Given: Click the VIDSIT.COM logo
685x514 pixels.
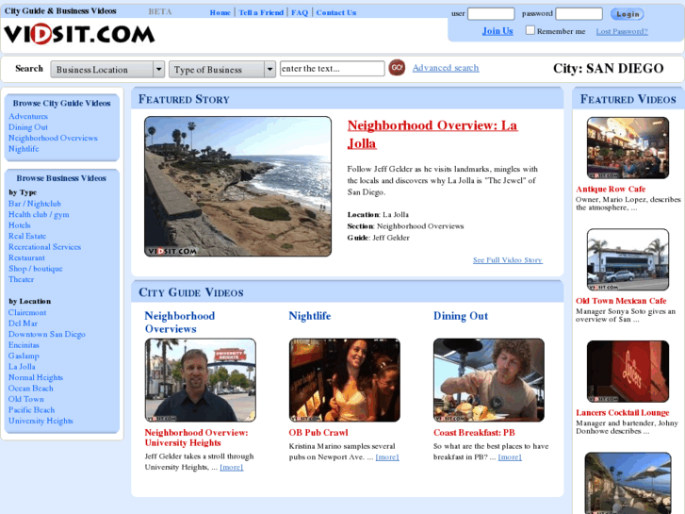Looking at the screenshot, I should (x=79, y=35).
